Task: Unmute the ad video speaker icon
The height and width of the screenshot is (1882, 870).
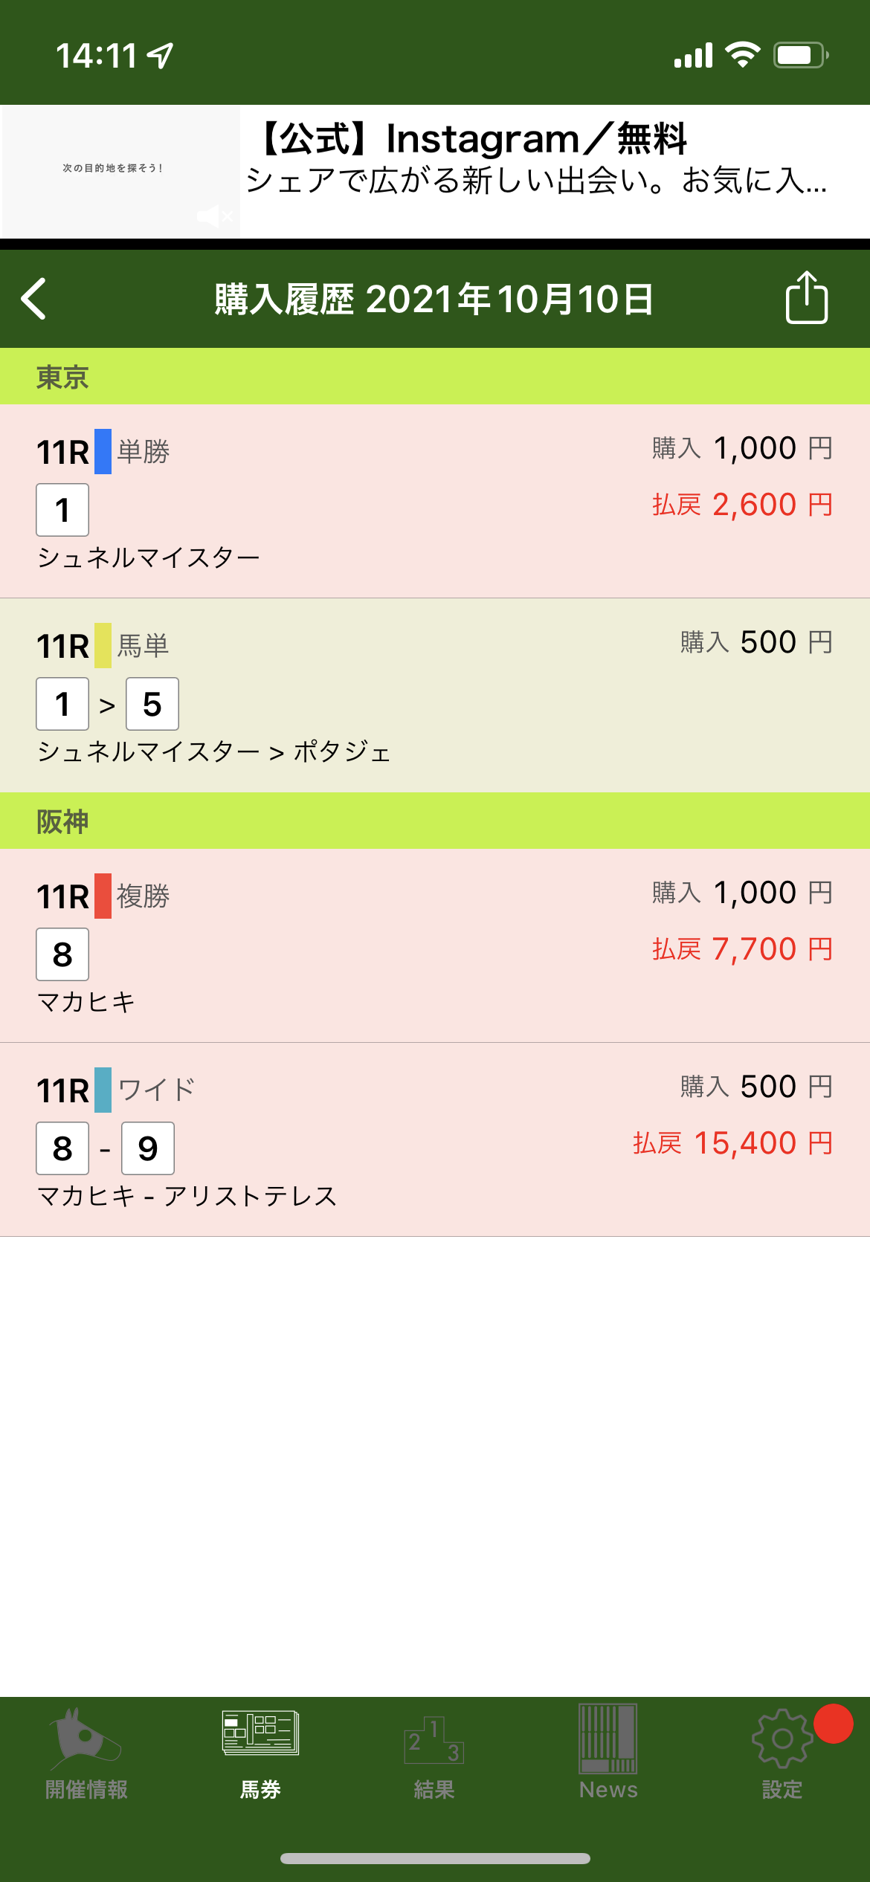Action: (215, 216)
